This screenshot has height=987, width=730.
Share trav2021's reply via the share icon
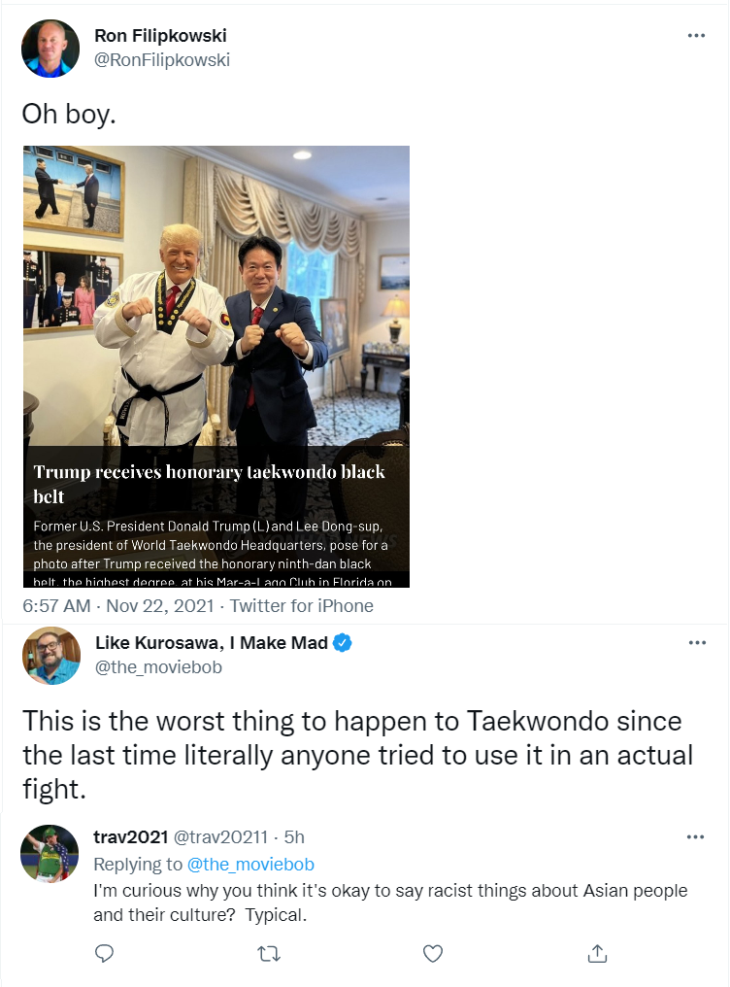(597, 954)
